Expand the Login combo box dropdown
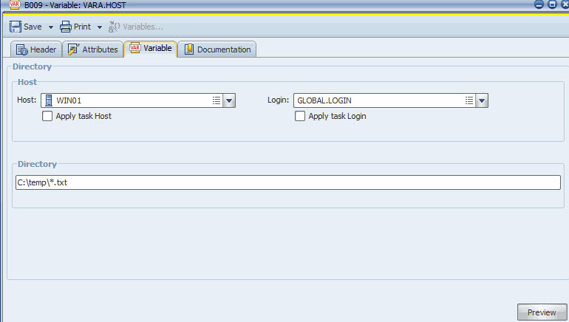569x322 pixels. click(x=482, y=101)
